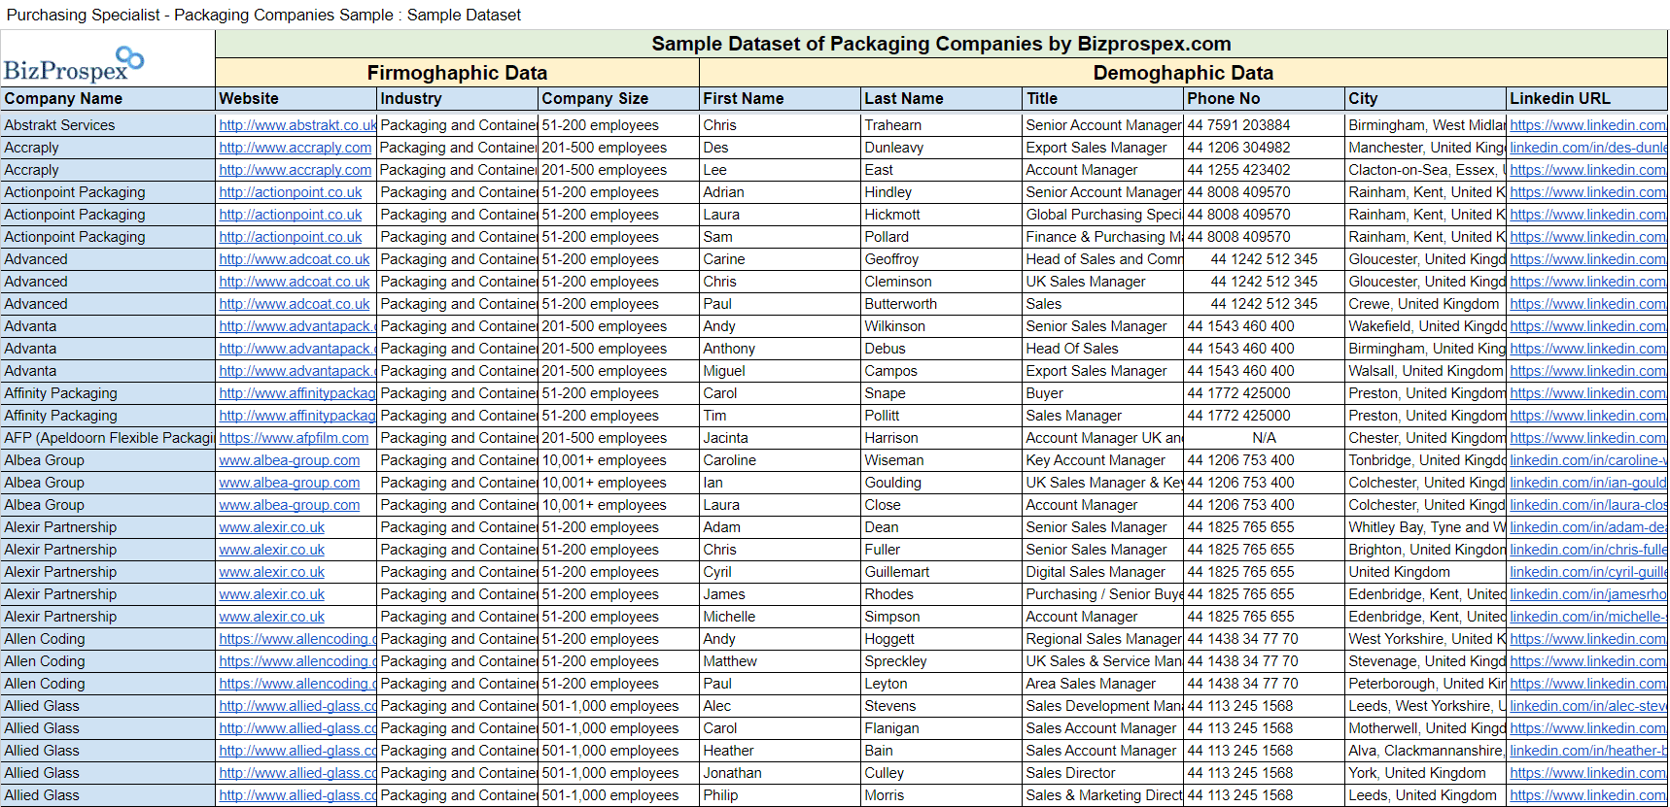
Task: Open the abstrakt.co.uk website link
Action: pyautogui.click(x=296, y=125)
